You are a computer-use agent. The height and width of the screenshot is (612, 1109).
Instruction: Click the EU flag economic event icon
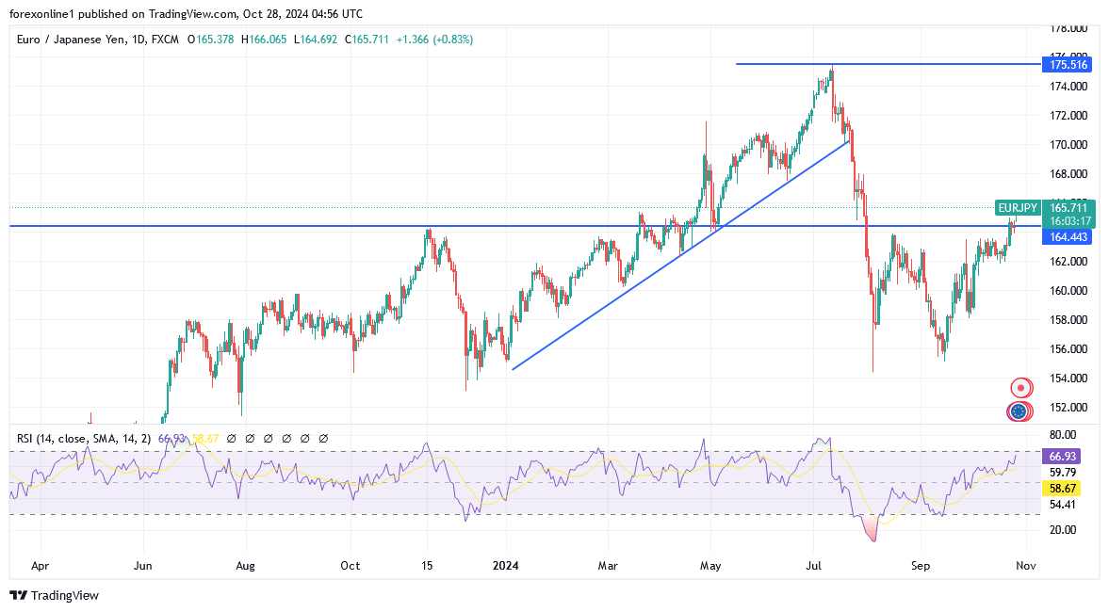(x=1019, y=411)
